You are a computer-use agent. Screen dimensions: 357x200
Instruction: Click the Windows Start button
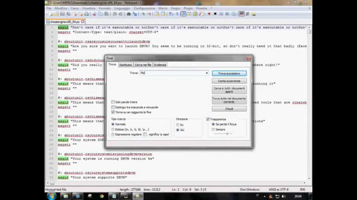[52, 196]
